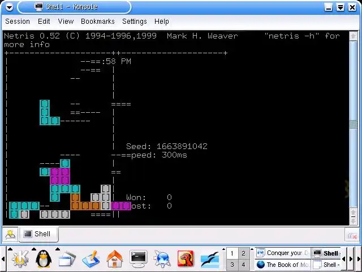Select the Shell session tab
362x272 pixels.
(38, 234)
